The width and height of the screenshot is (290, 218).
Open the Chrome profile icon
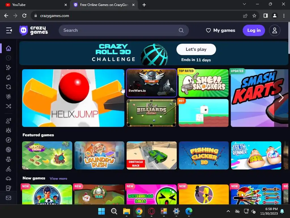click(275, 16)
